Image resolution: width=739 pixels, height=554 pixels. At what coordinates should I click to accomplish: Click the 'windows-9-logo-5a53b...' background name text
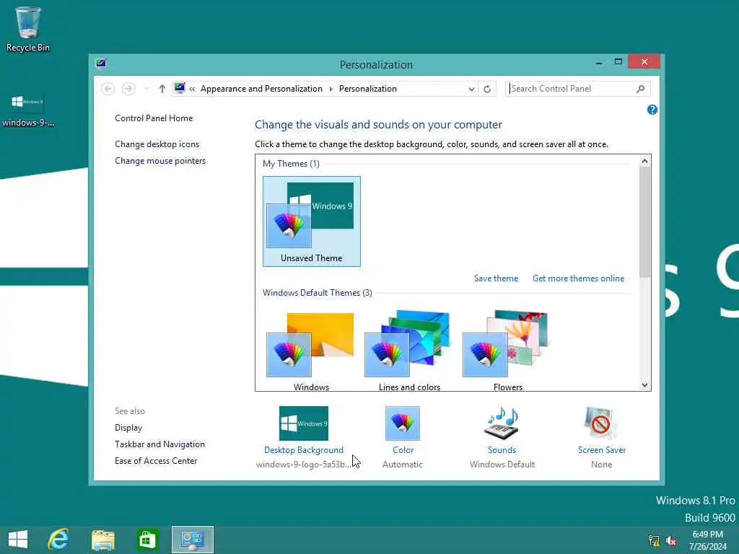click(x=304, y=465)
